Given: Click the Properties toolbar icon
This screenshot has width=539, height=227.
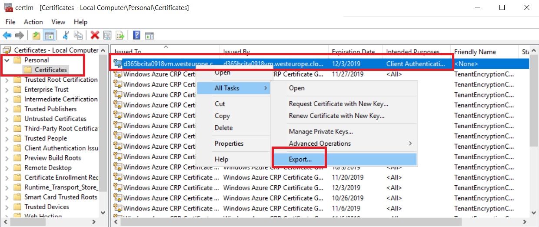Looking at the screenshot, I should (x=107, y=35).
